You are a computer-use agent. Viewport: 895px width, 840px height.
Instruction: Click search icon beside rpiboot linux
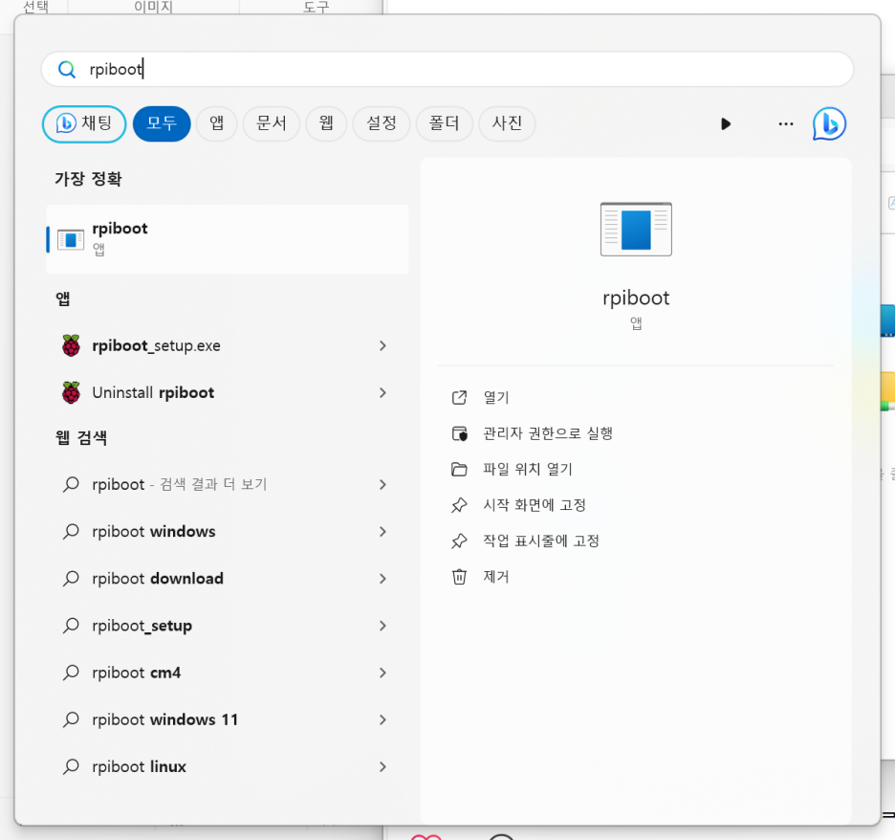71,767
